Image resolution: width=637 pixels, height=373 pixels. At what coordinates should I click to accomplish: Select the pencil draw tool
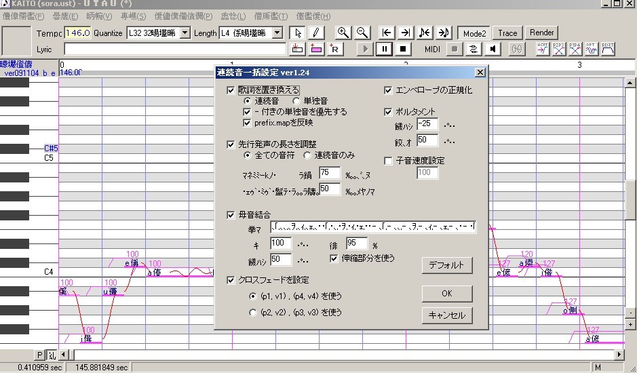(x=315, y=33)
